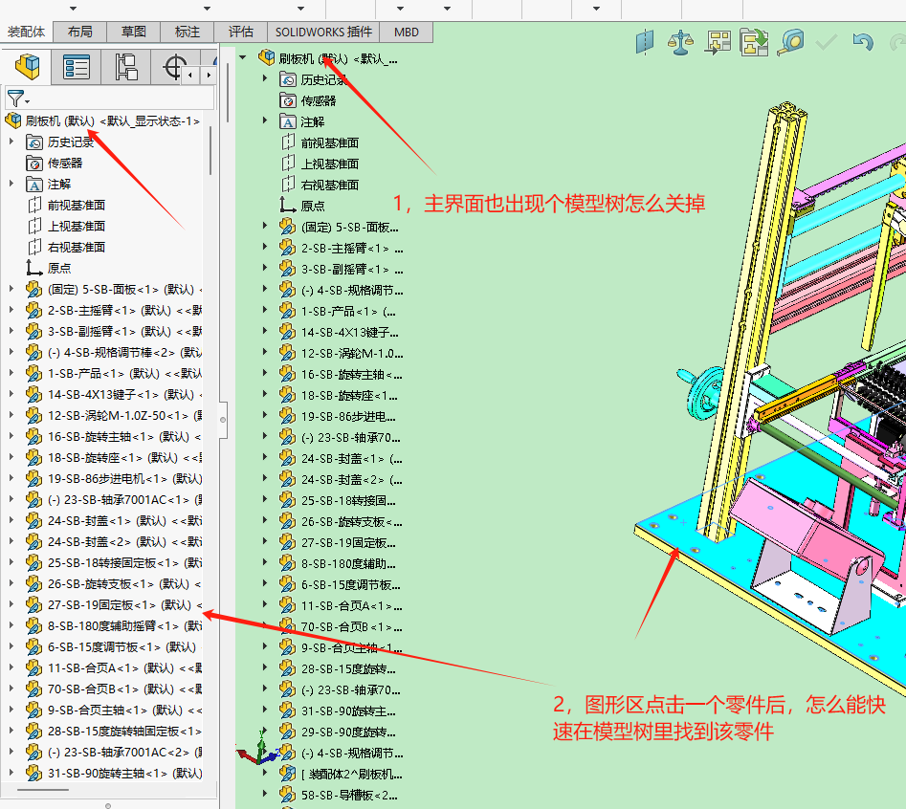The height and width of the screenshot is (809, 906).
Task: Open the DimXpertManager crosshair tab icon
Action: point(174,67)
